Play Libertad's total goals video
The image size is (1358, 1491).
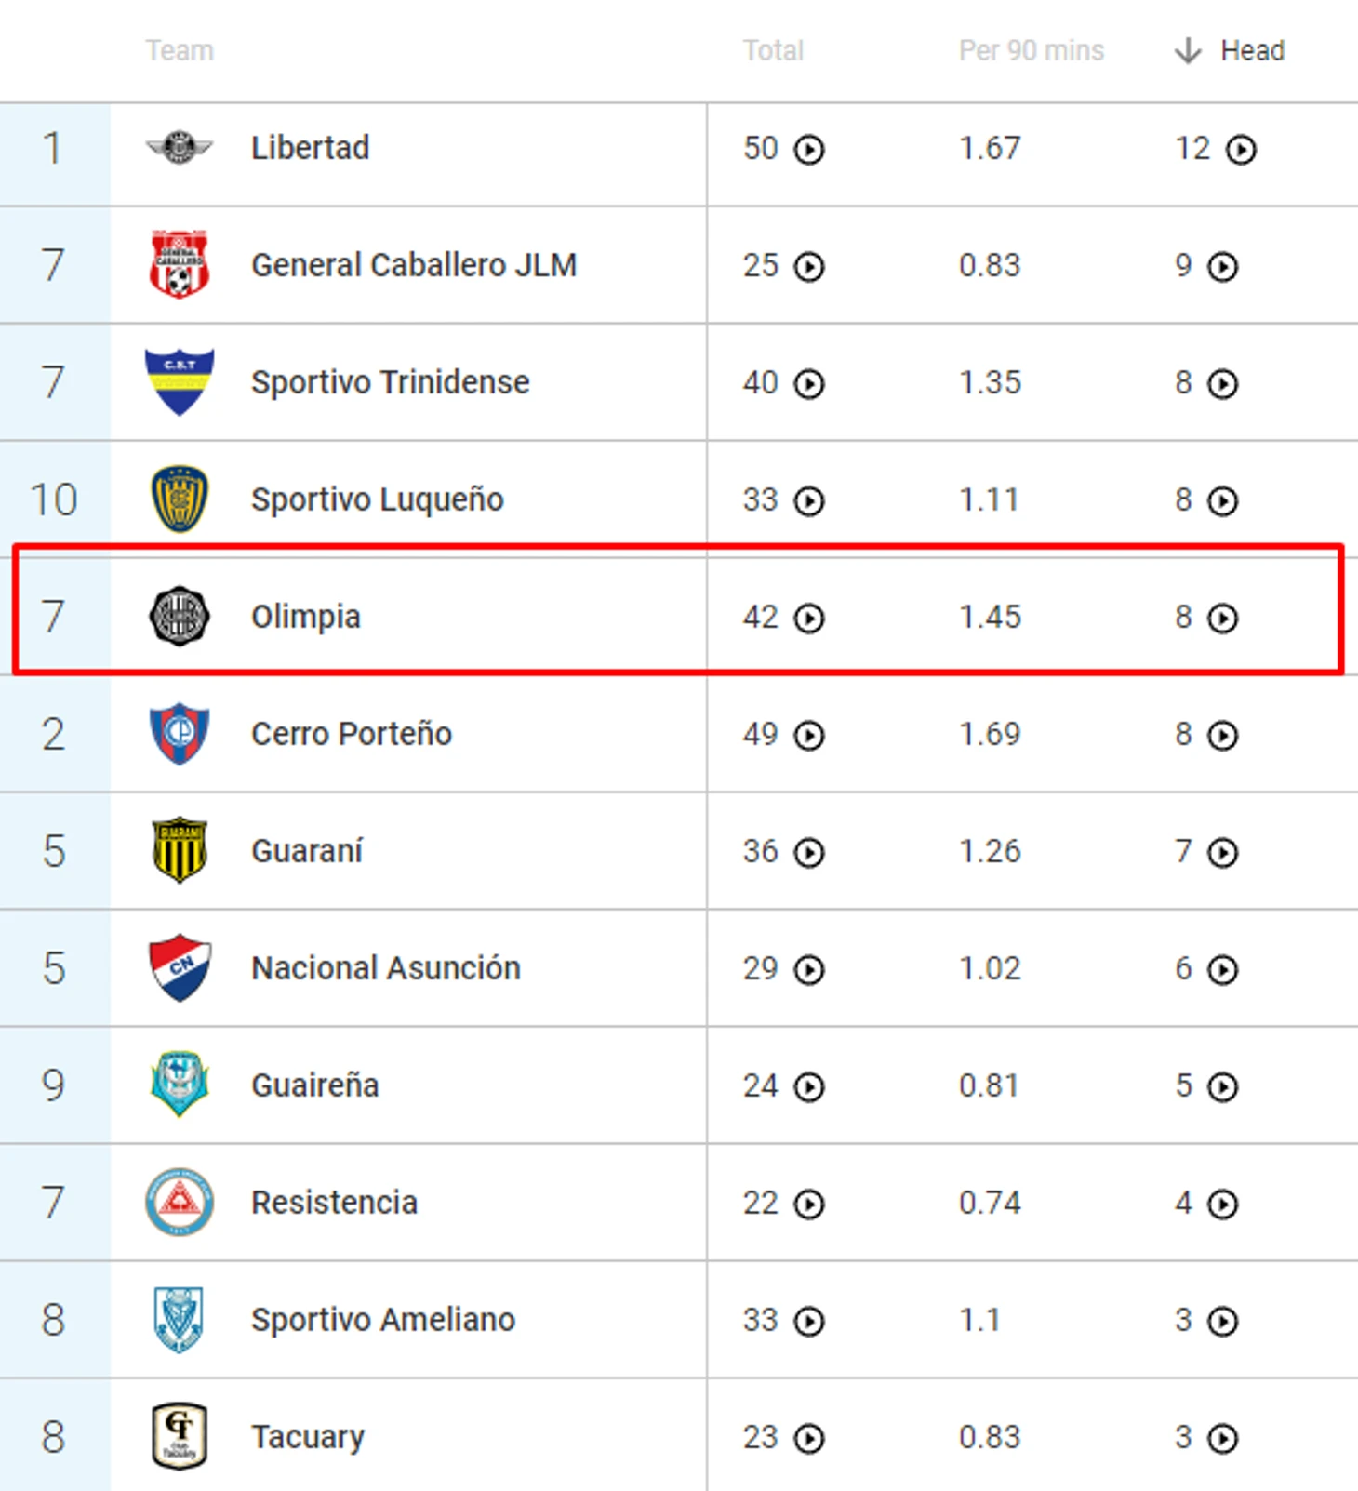tap(809, 149)
